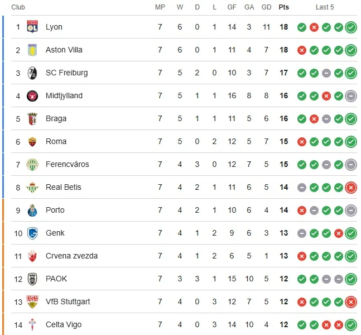Open the Crvena zvezda team link
361x335 pixels.
[71, 256]
